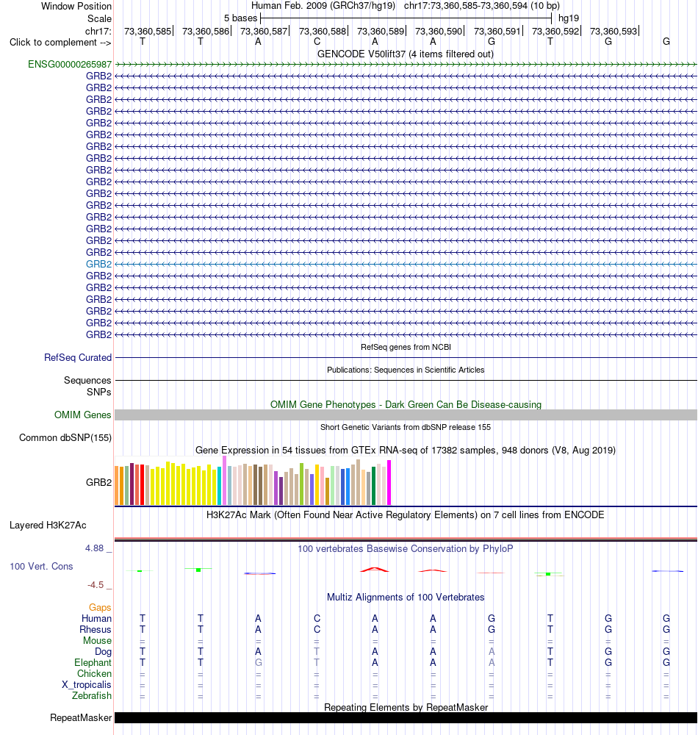Click the 'Sequences' track label
The height and width of the screenshot is (735, 698).
(x=87, y=380)
